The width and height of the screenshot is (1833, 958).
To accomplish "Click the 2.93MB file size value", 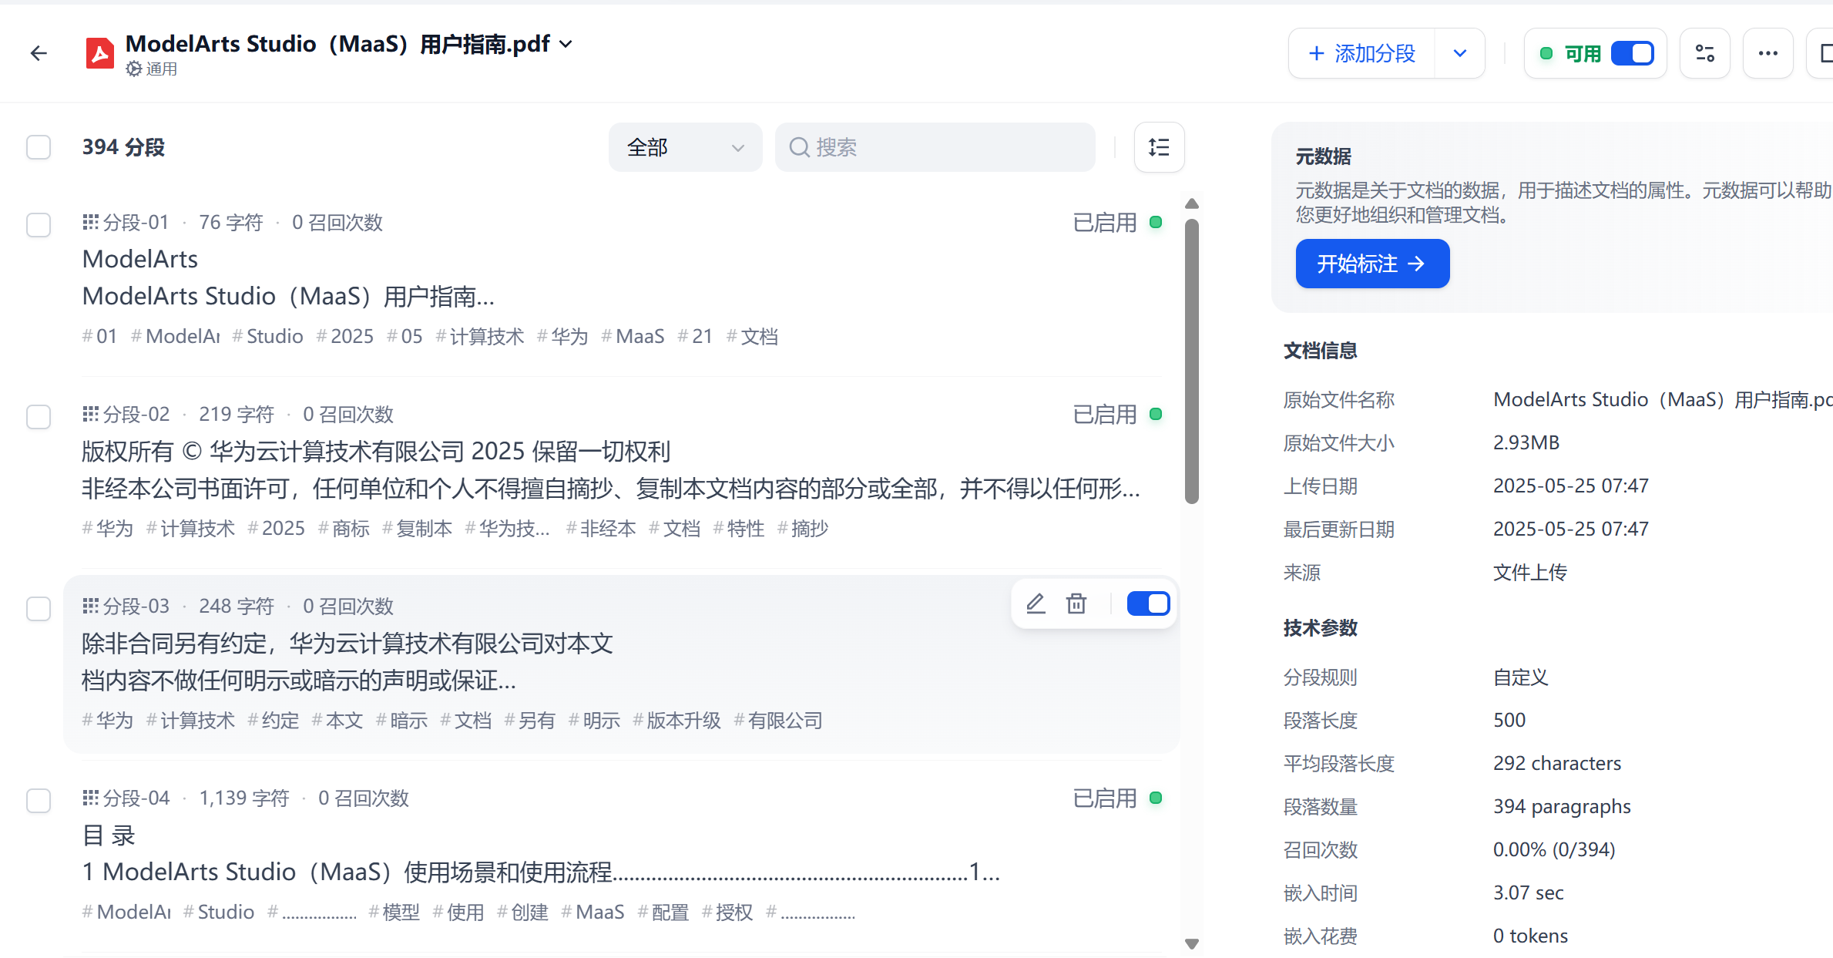I will click(x=1526, y=442).
